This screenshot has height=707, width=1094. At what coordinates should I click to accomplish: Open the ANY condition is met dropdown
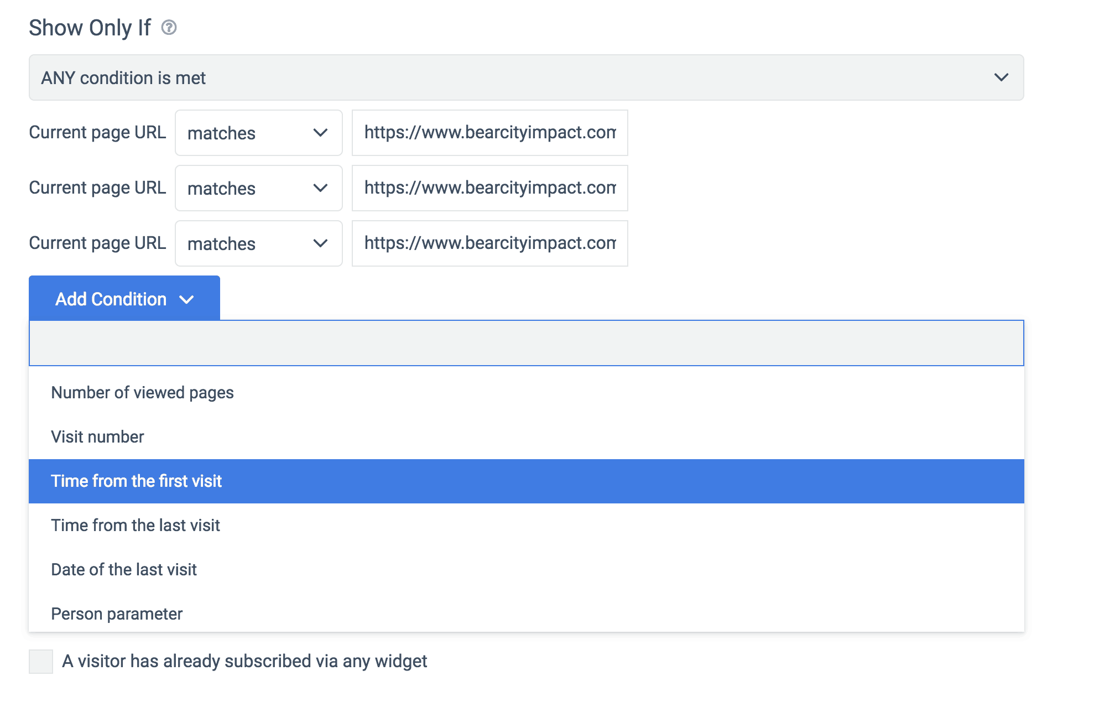(x=525, y=77)
